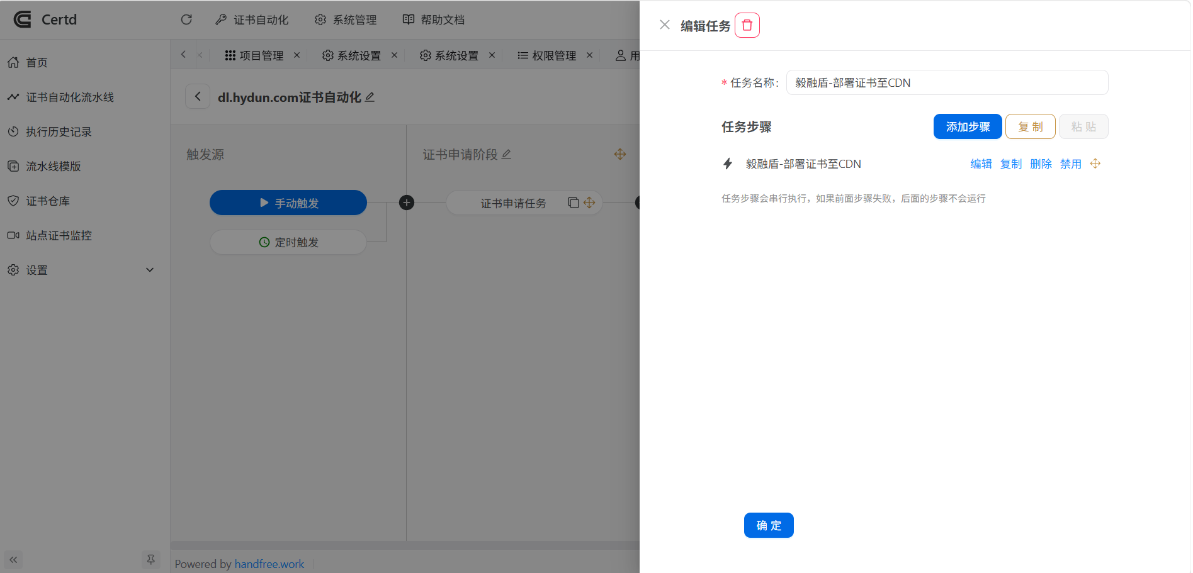Close the second 系统设置 tab
The image size is (1193, 573).
pos(492,55)
